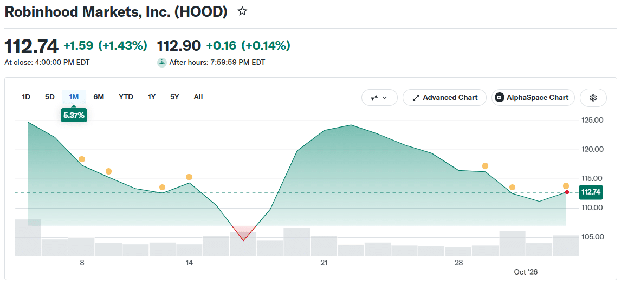Screen dimensions: 621x281
Task: Click the red end-of-line price dot
Action: (x=567, y=192)
